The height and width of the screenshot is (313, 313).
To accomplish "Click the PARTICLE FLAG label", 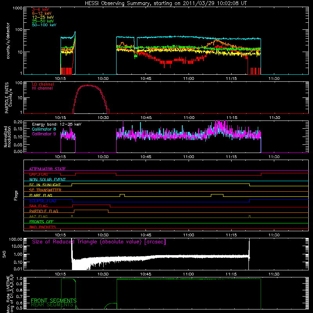I will (44, 211).
